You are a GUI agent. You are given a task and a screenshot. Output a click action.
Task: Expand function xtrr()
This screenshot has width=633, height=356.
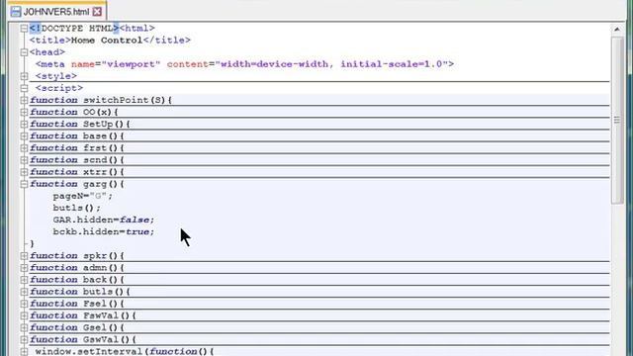pyautogui.click(x=24, y=172)
